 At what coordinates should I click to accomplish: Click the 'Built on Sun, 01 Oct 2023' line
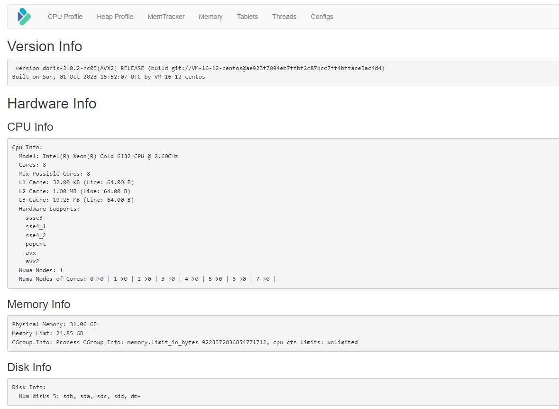(109, 77)
